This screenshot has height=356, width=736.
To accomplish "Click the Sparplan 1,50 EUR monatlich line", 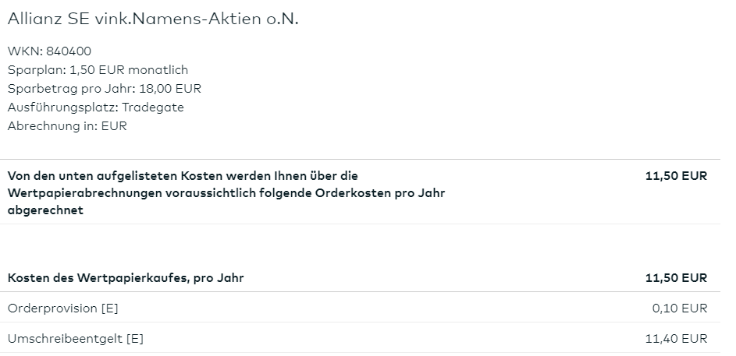I will [98, 70].
